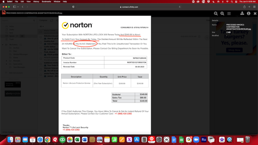The height and width of the screenshot is (145, 258).
Task: Check the Vietnam Veterans email
Action: [41, 69]
